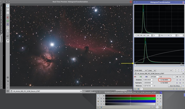
Task: Click the snapshot camera icon in preview
Action: (8, 36)
